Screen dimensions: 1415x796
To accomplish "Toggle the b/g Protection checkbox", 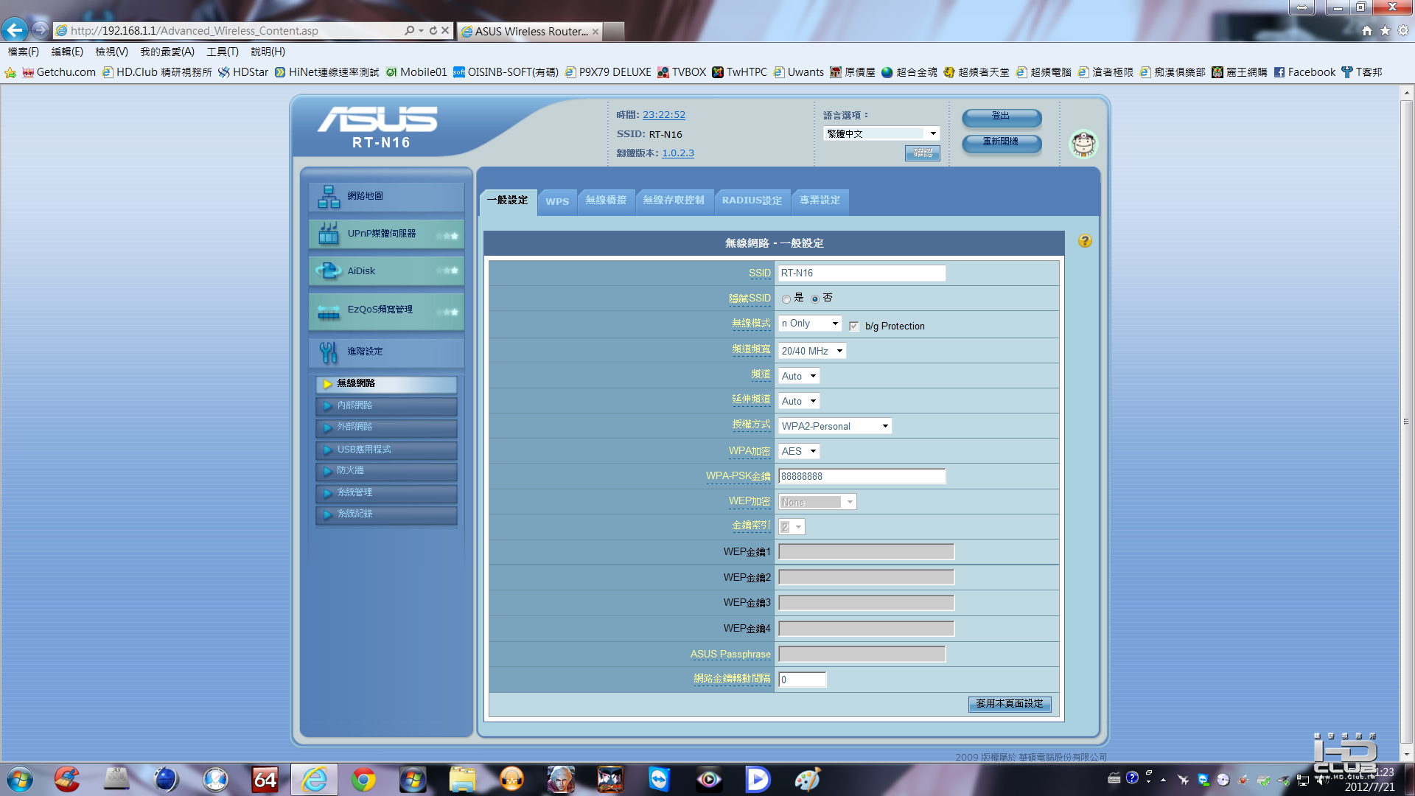I will coord(854,326).
